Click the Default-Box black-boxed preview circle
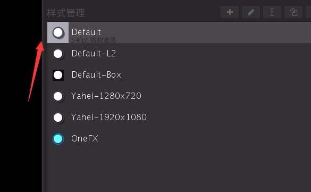Image resolution: width=311 pixels, height=192 pixels. tap(58, 75)
